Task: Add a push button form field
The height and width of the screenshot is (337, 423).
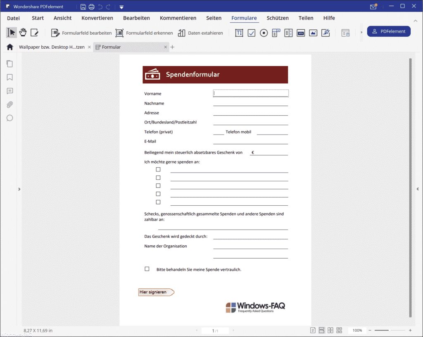Action: (301, 33)
